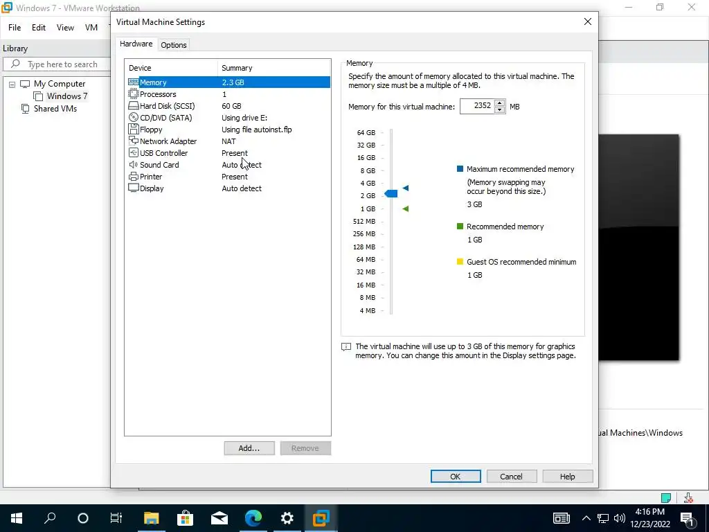Click the Windows 7 VM icon in Library
Screen dimensions: 709x532
pyautogui.click(x=39, y=96)
